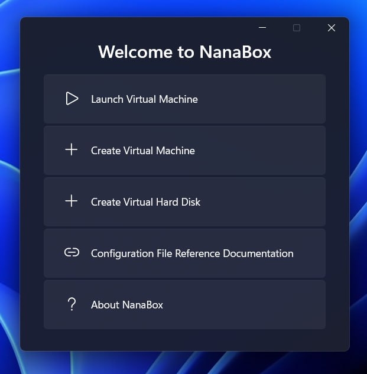The image size is (367, 374).
Task: Click the plus icon beside Create Virtual Hard Disk
Action: 72,201
